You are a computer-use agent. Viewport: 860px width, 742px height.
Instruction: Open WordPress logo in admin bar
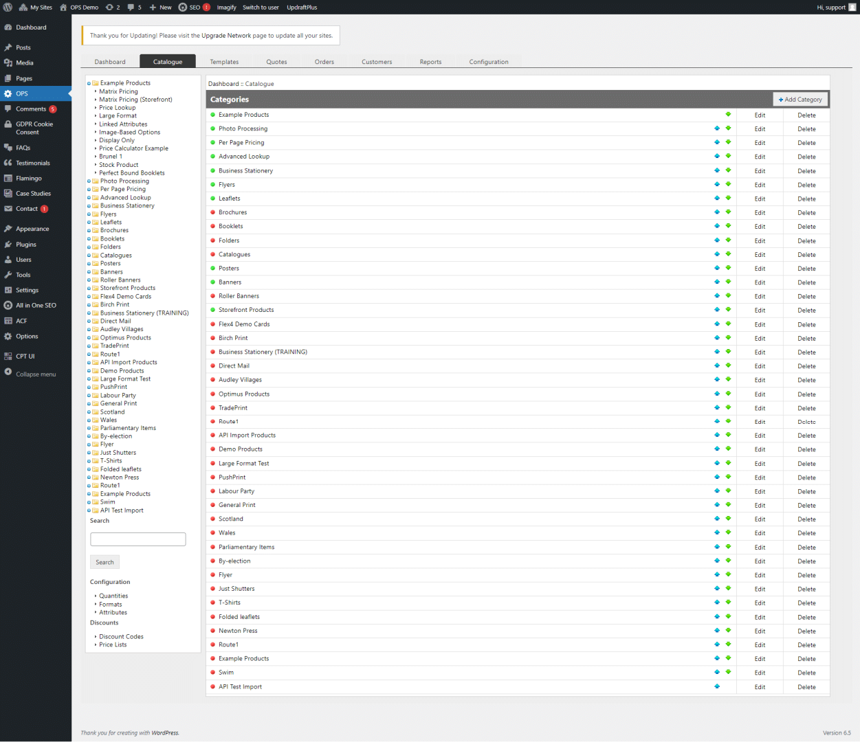[8, 8]
